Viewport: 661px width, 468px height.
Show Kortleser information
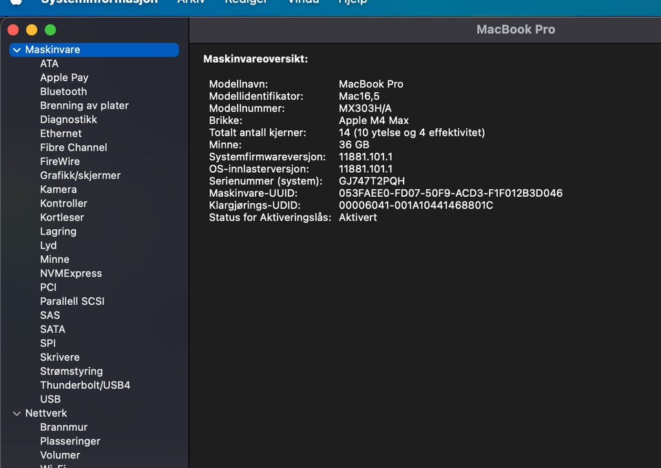click(62, 217)
